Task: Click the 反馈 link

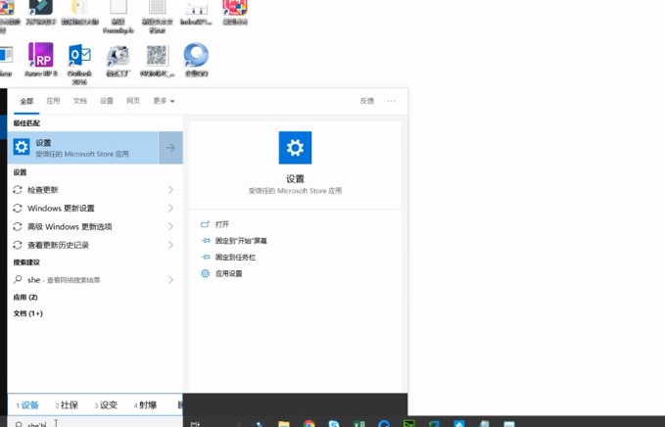Action: tap(367, 101)
